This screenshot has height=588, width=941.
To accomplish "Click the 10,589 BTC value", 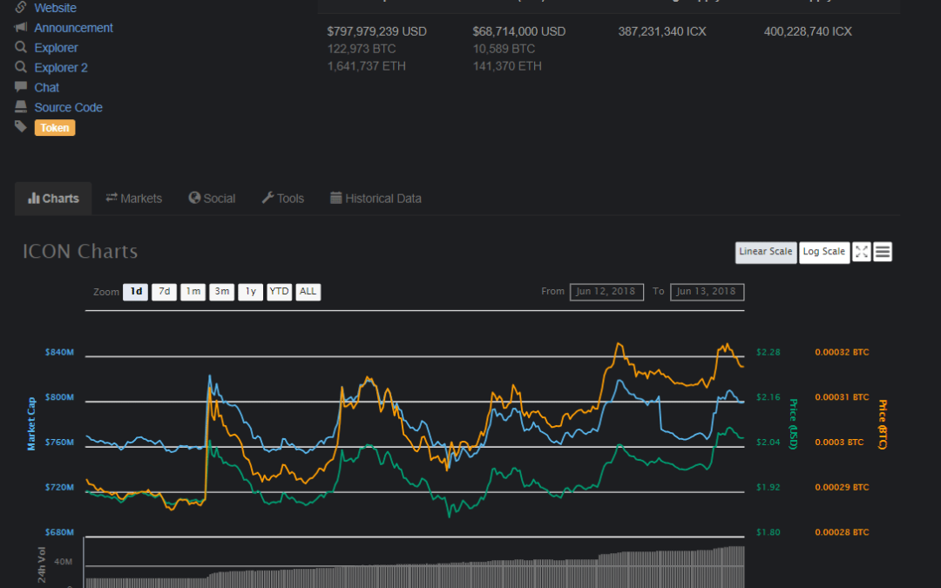I will click(x=504, y=49).
